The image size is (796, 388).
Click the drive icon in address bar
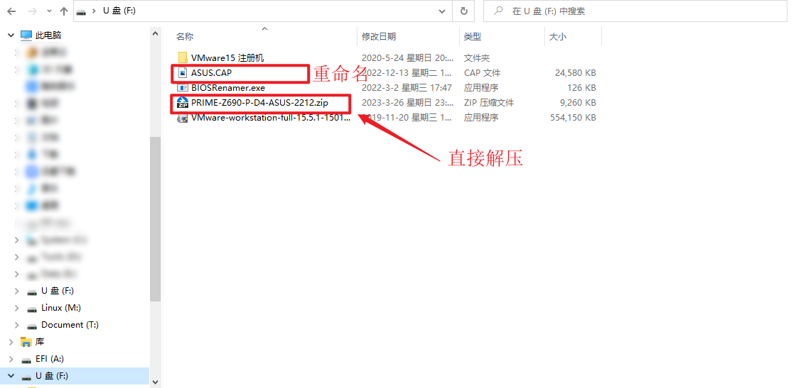tap(80, 11)
